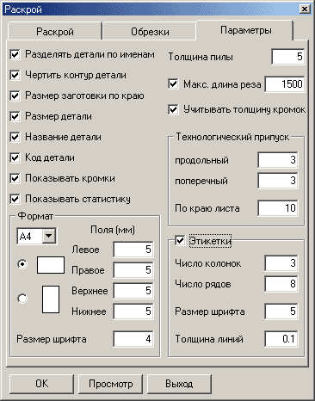This screenshot has height=401, width=315.
Task: Click the 'Выход' exit button
Action: pos(179,384)
